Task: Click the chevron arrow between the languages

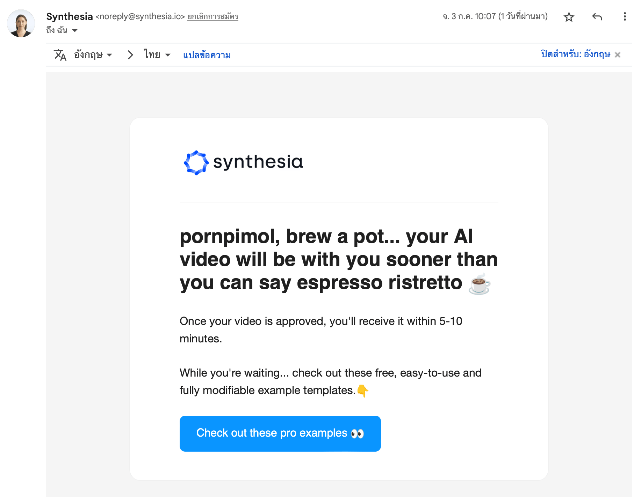Action: 130,55
